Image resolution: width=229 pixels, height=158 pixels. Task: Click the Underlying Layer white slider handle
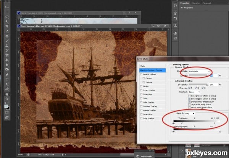pos(220,131)
